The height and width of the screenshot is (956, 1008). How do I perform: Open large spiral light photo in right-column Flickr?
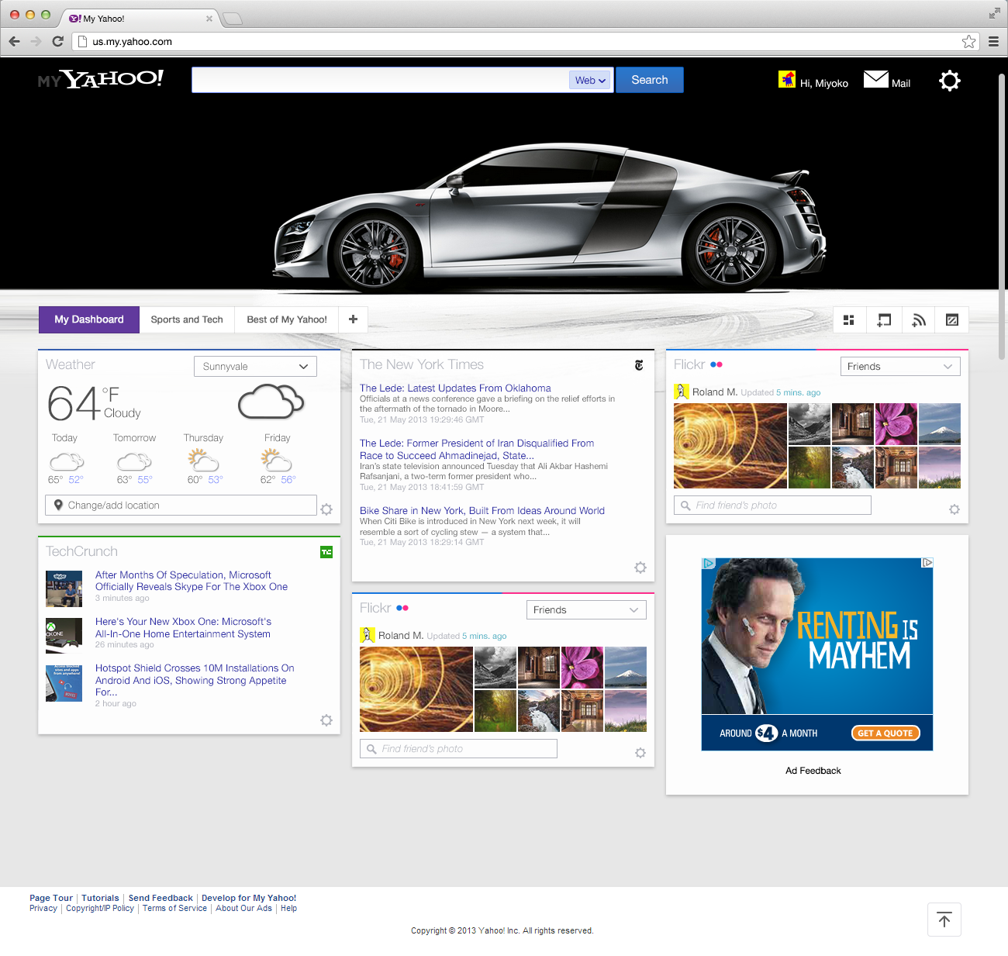[x=730, y=446]
